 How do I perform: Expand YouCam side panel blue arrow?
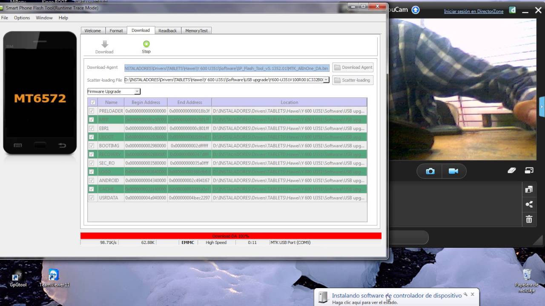point(542,107)
